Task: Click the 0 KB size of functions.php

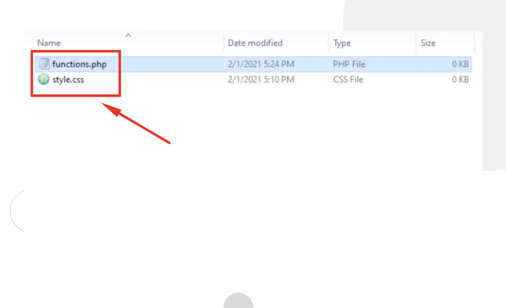Action: (460, 64)
